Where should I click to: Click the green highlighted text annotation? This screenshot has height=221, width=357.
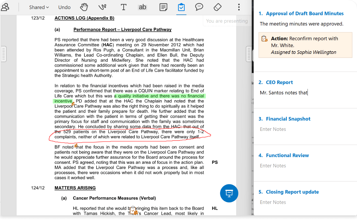point(159,96)
